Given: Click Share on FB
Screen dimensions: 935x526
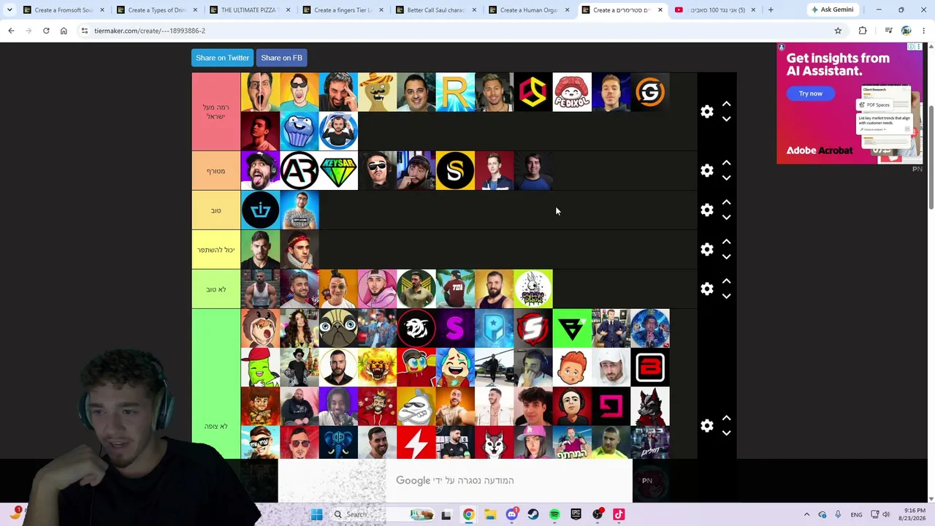Looking at the screenshot, I should pyautogui.click(x=281, y=58).
